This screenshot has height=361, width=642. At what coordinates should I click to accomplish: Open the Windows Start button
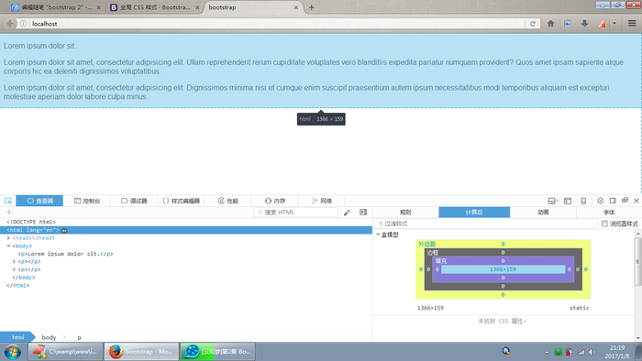coord(13,352)
